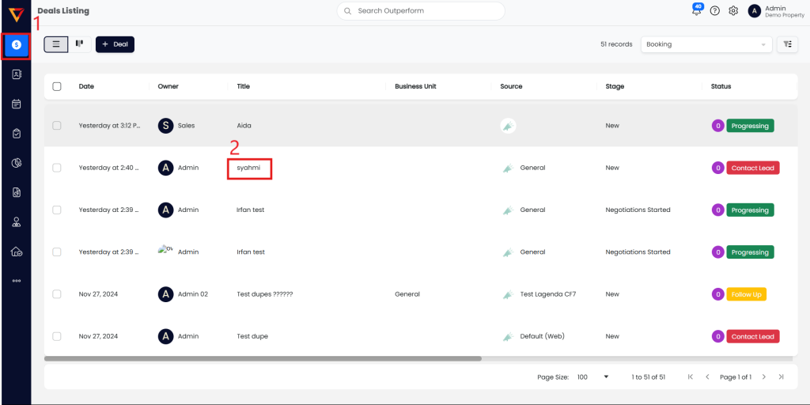Click the filter icon beside Booking dropdown
This screenshot has width=810, height=405.
coord(787,44)
